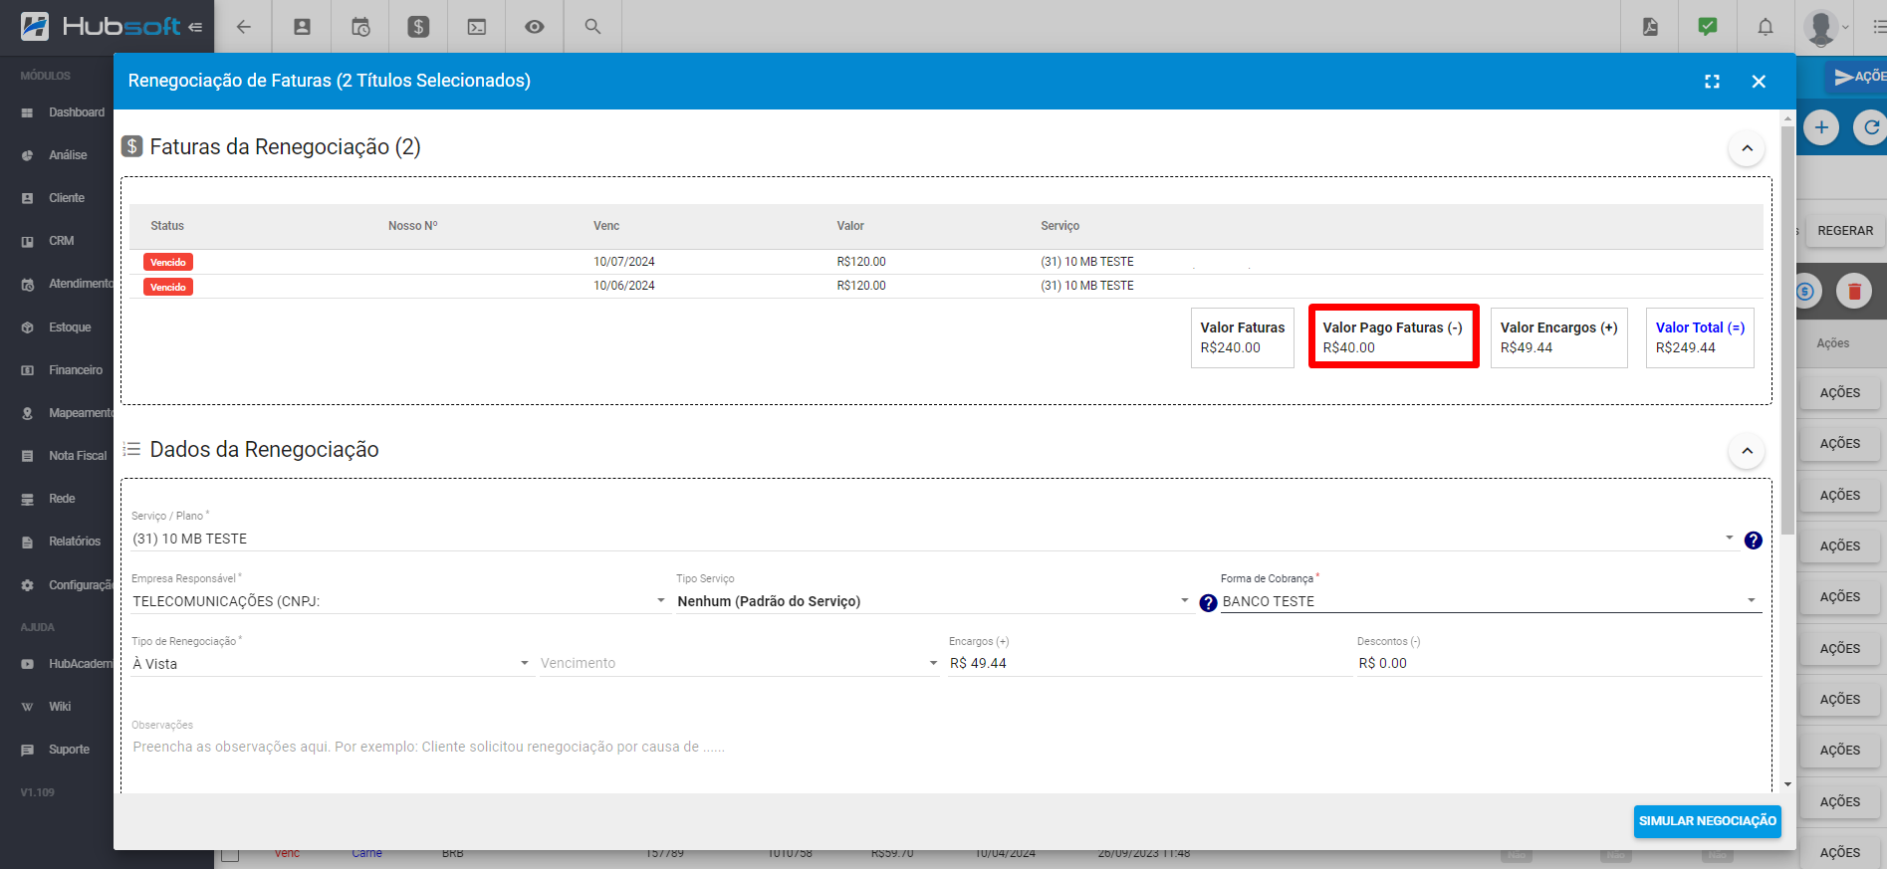Open Vencimento dropdown

point(739,664)
